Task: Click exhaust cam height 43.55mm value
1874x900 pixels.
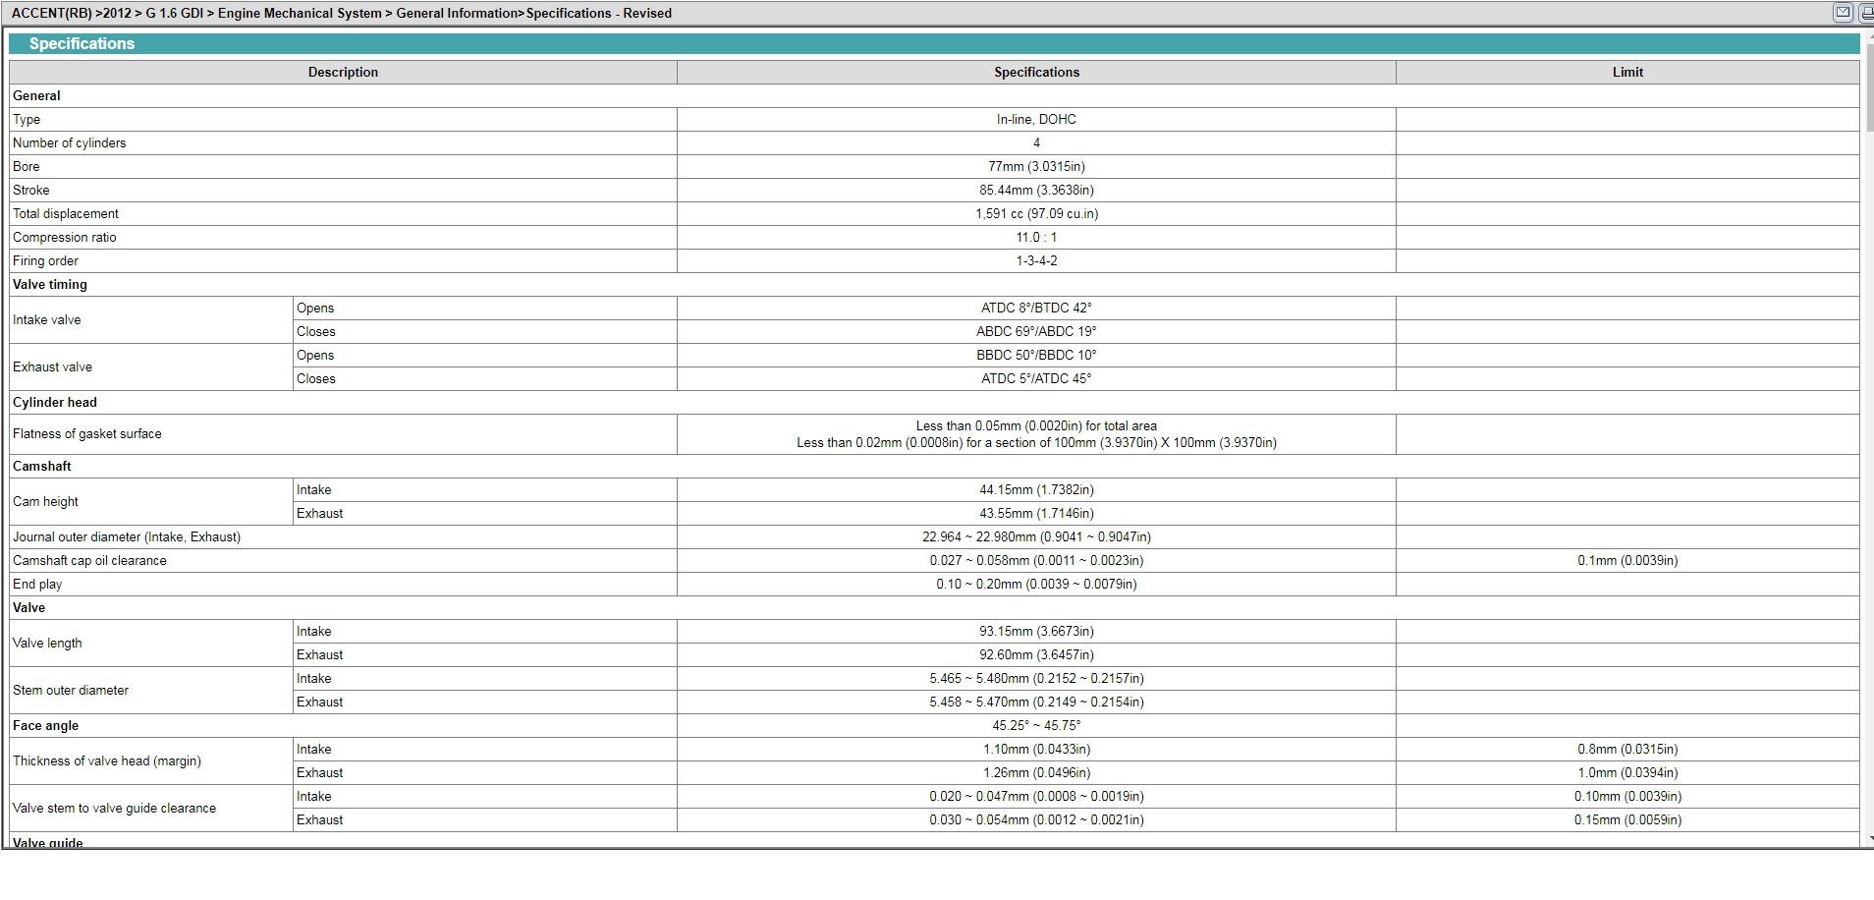Action: click(1036, 513)
